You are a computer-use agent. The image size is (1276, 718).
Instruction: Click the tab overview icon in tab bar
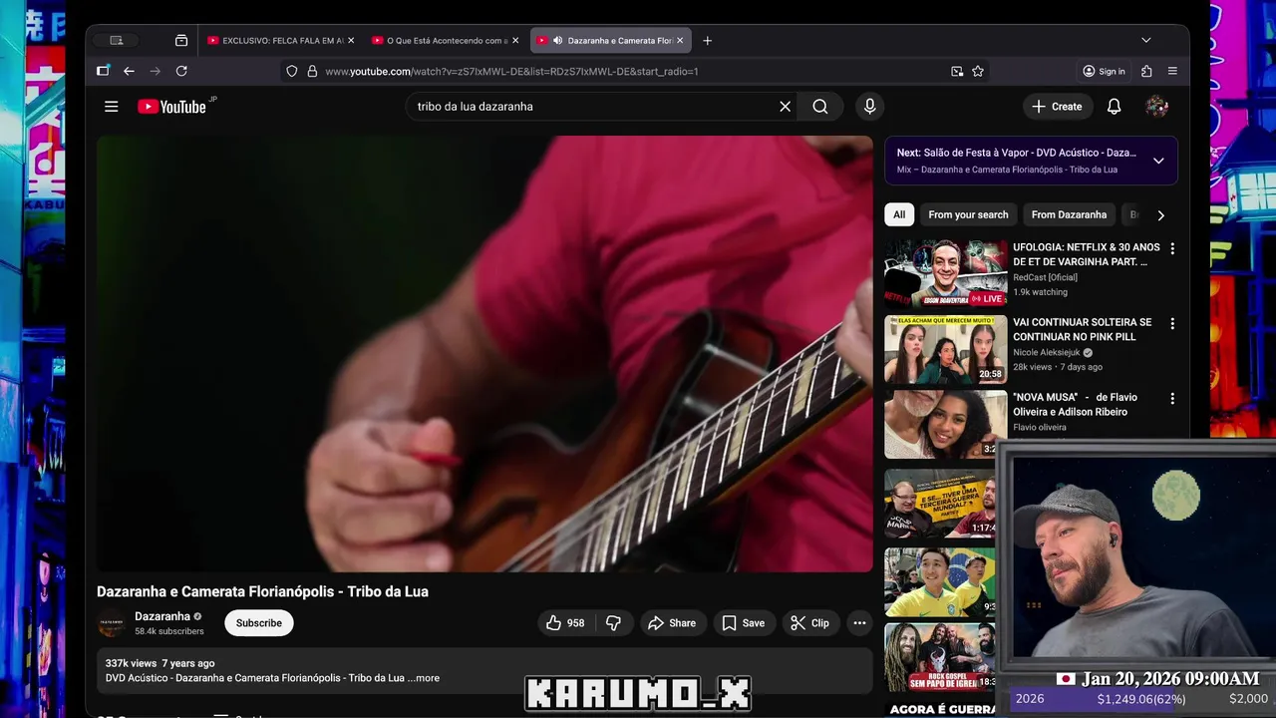pyautogui.click(x=180, y=41)
